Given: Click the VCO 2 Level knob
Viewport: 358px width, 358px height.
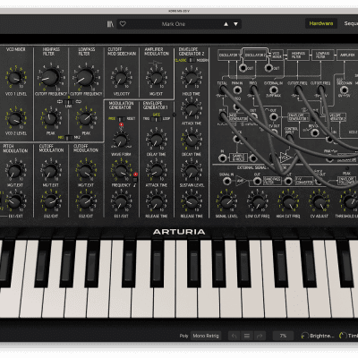Looking at the screenshot, I should [x=15, y=119].
